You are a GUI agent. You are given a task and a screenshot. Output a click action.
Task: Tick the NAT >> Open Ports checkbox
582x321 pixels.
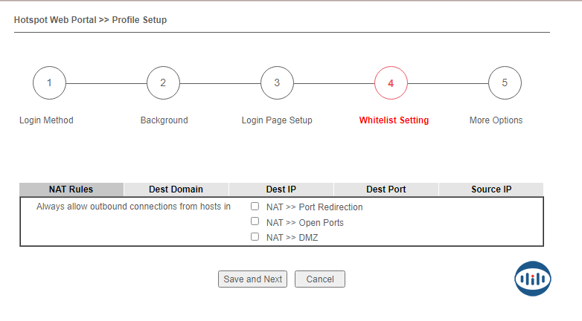tap(255, 221)
